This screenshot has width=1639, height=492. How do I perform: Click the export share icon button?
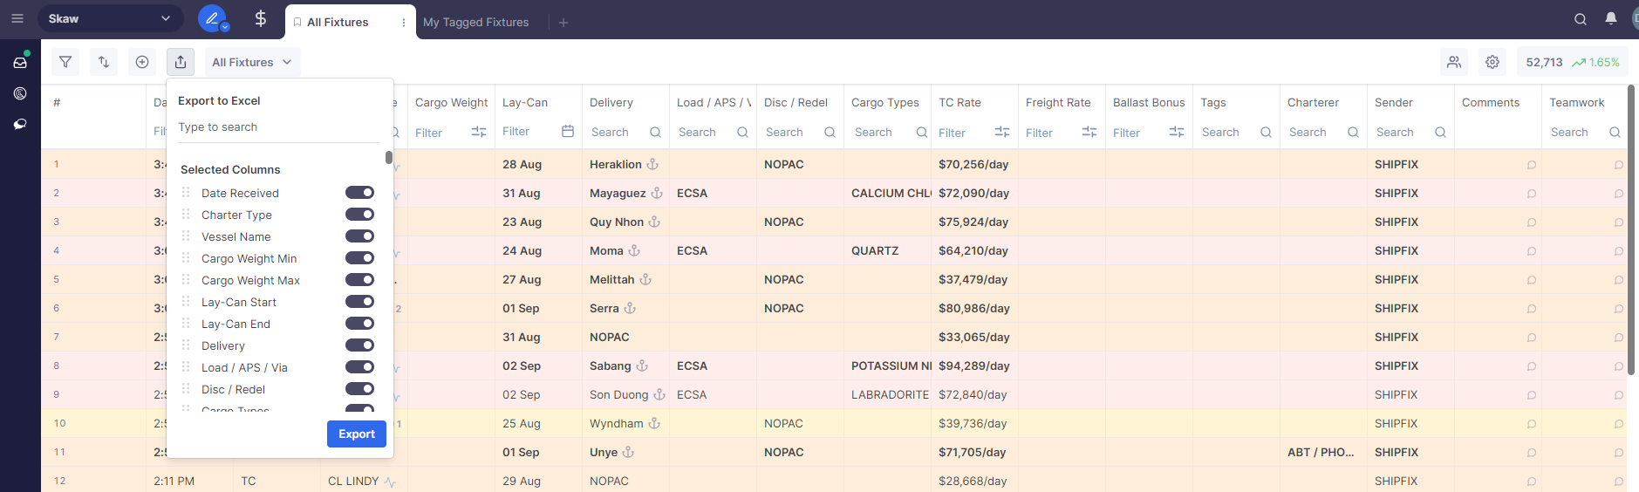(181, 62)
